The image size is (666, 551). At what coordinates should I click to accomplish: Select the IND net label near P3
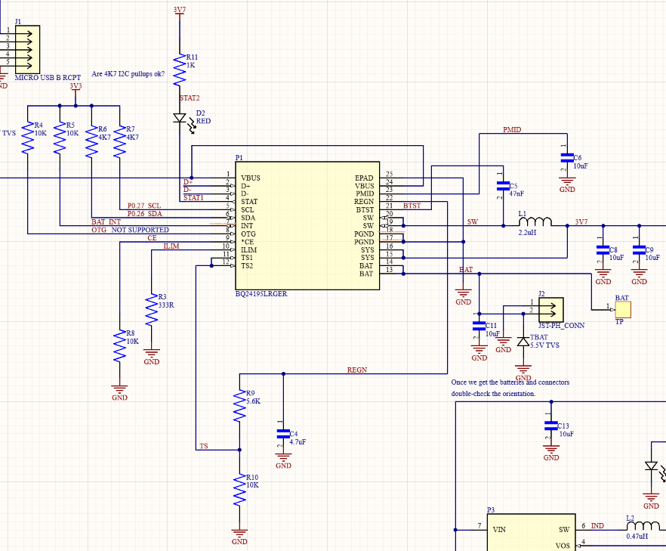pyautogui.click(x=597, y=526)
